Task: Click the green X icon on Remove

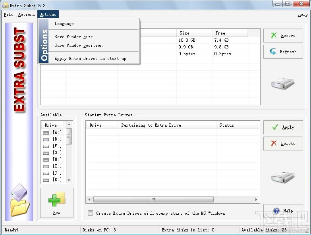Action: tap(274, 35)
